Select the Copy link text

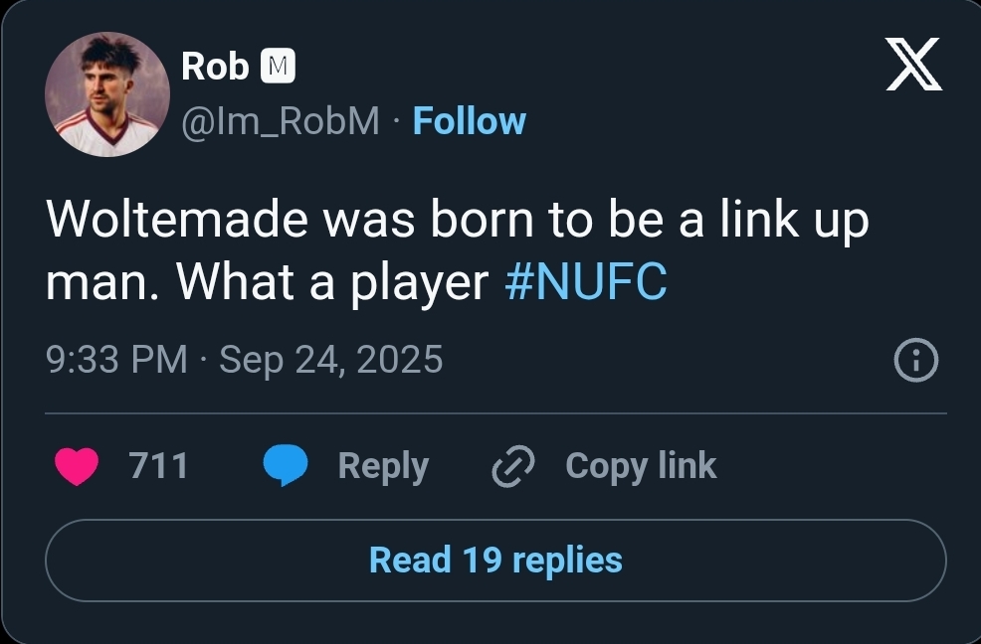click(x=640, y=465)
